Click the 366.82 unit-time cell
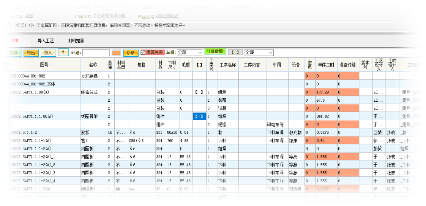 [326, 116]
